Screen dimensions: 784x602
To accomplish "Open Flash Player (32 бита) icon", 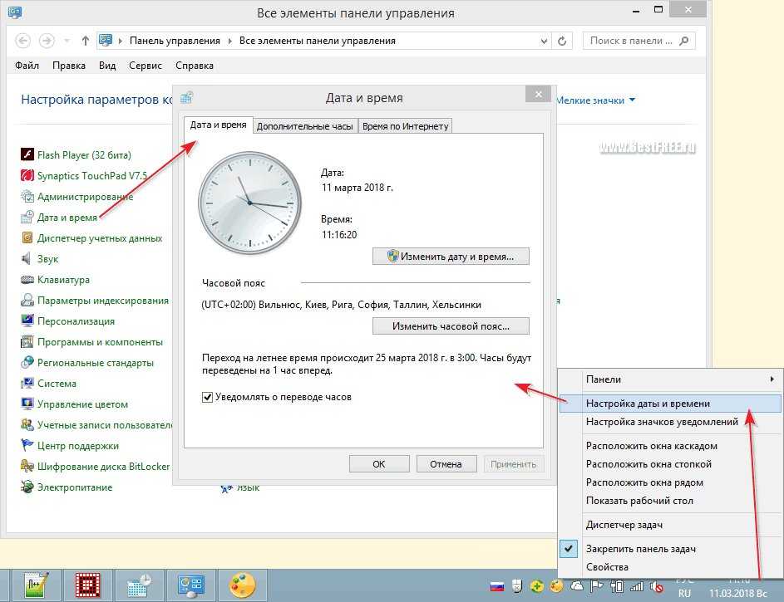I will coord(27,154).
